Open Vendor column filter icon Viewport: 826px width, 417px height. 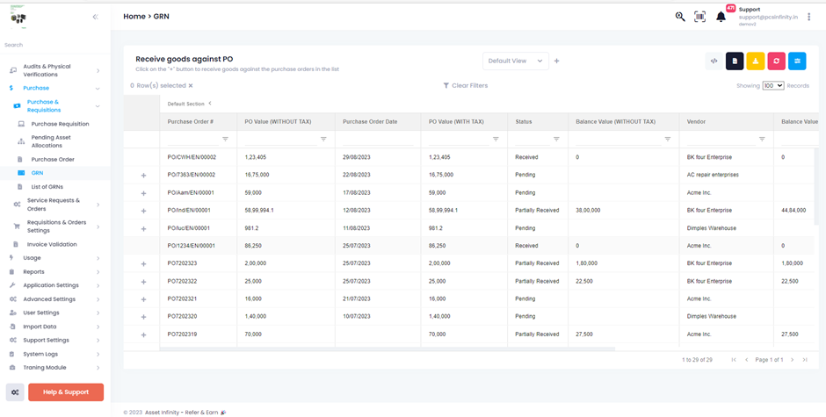pos(762,139)
